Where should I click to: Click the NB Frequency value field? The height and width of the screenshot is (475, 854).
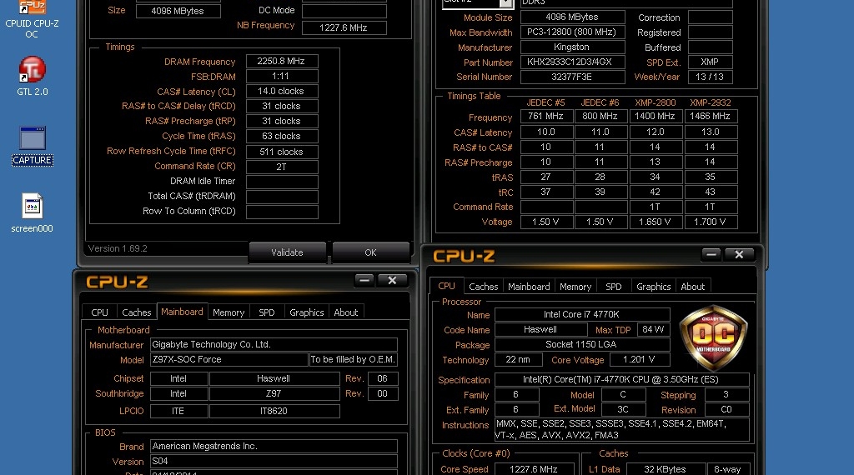[344, 27]
